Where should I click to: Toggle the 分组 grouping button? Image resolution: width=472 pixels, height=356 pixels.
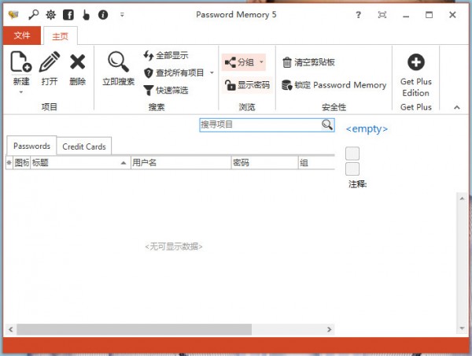click(240, 62)
